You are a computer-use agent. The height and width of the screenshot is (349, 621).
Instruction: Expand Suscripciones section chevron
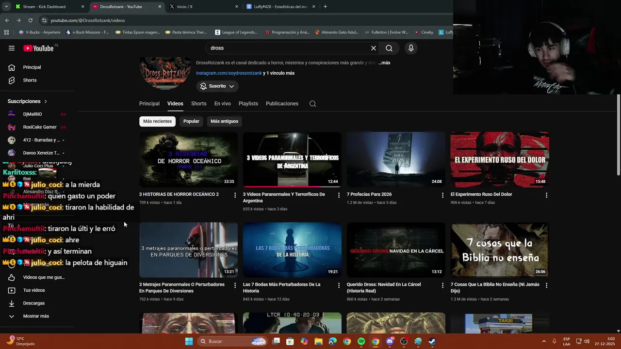46,101
